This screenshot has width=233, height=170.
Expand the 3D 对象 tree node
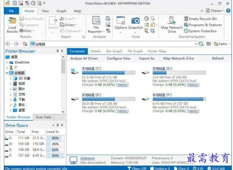[x=11, y=78]
